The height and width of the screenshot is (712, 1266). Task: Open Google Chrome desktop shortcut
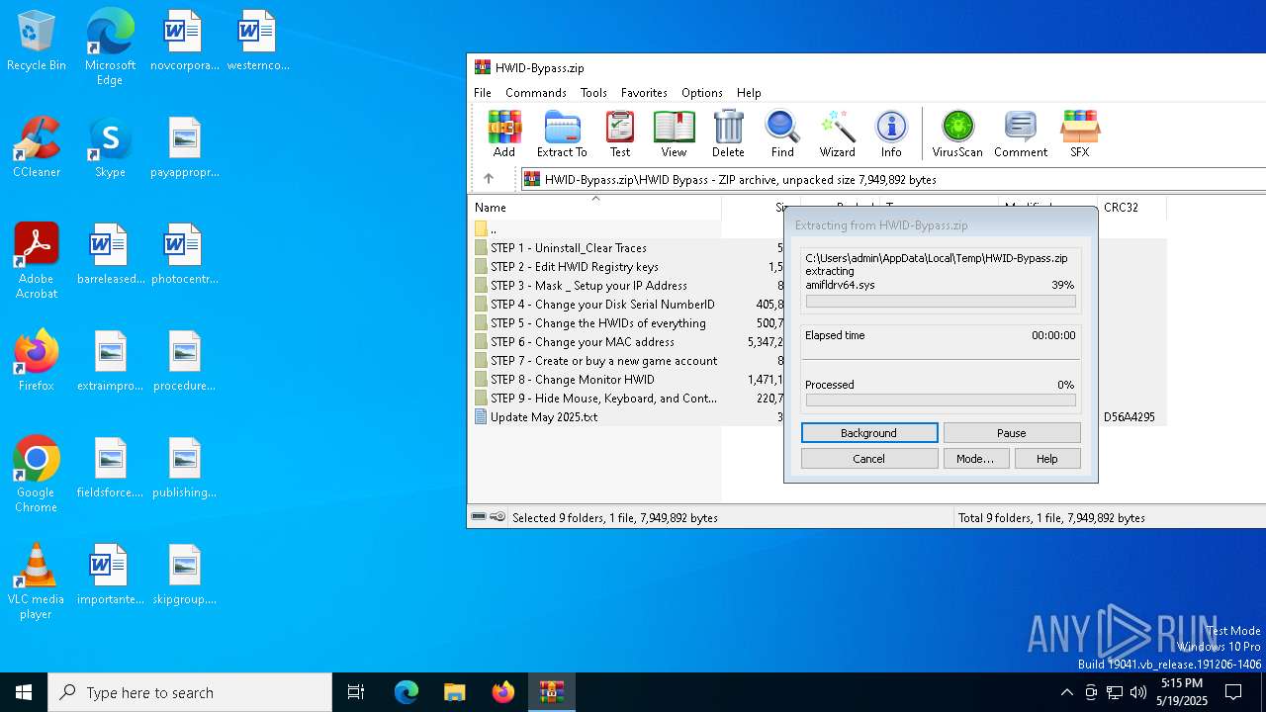37,475
